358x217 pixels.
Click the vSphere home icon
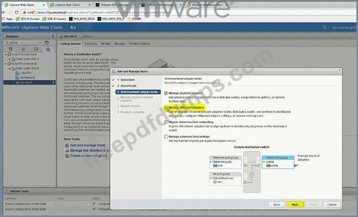[72, 28]
